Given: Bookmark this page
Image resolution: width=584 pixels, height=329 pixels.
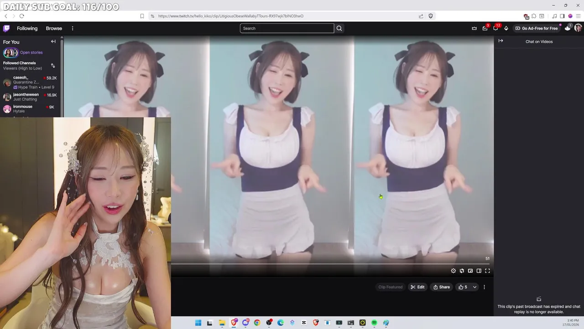Looking at the screenshot, I should coord(142,16).
